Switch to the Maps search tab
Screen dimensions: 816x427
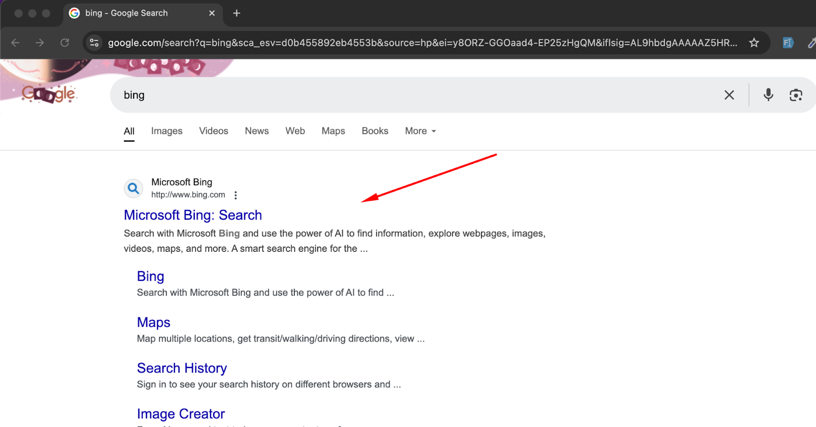pyautogui.click(x=334, y=131)
